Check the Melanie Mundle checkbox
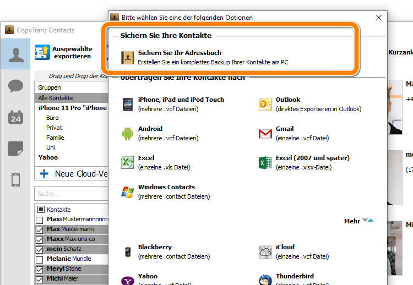The height and width of the screenshot is (285, 413). click(40, 260)
